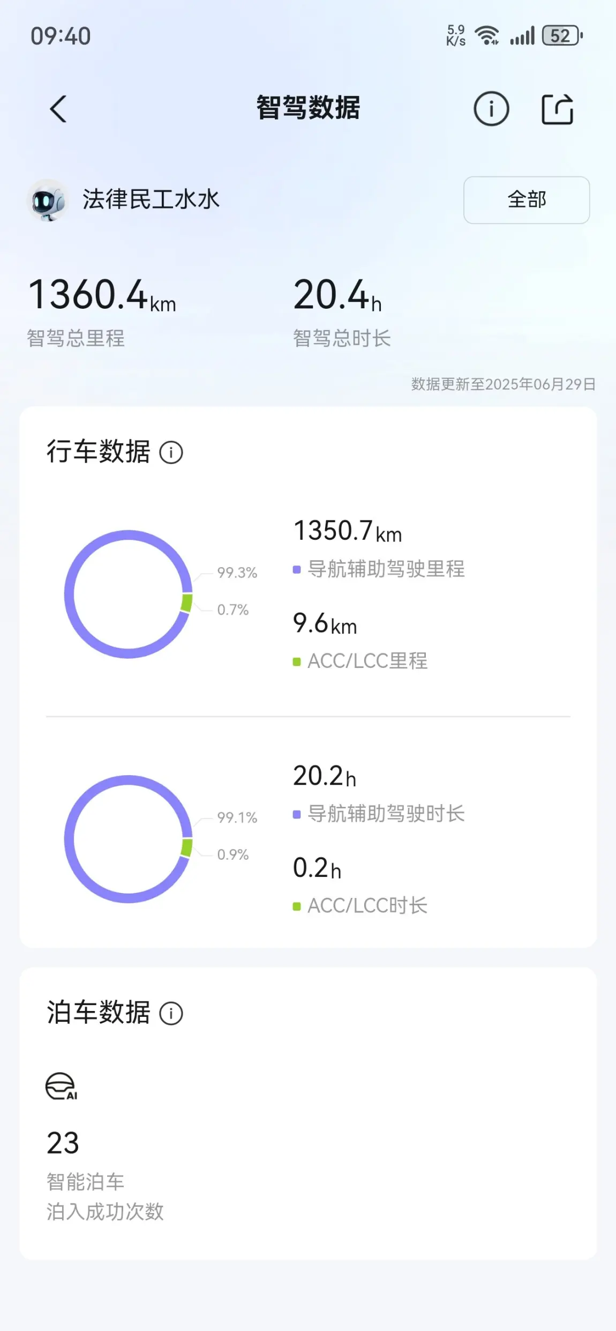Tap the duration donut chart ring
616x1331 pixels.
pos(128,839)
